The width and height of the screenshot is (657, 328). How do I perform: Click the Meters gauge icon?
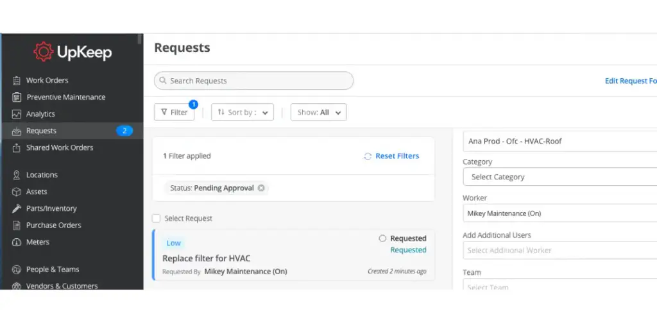coord(16,242)
